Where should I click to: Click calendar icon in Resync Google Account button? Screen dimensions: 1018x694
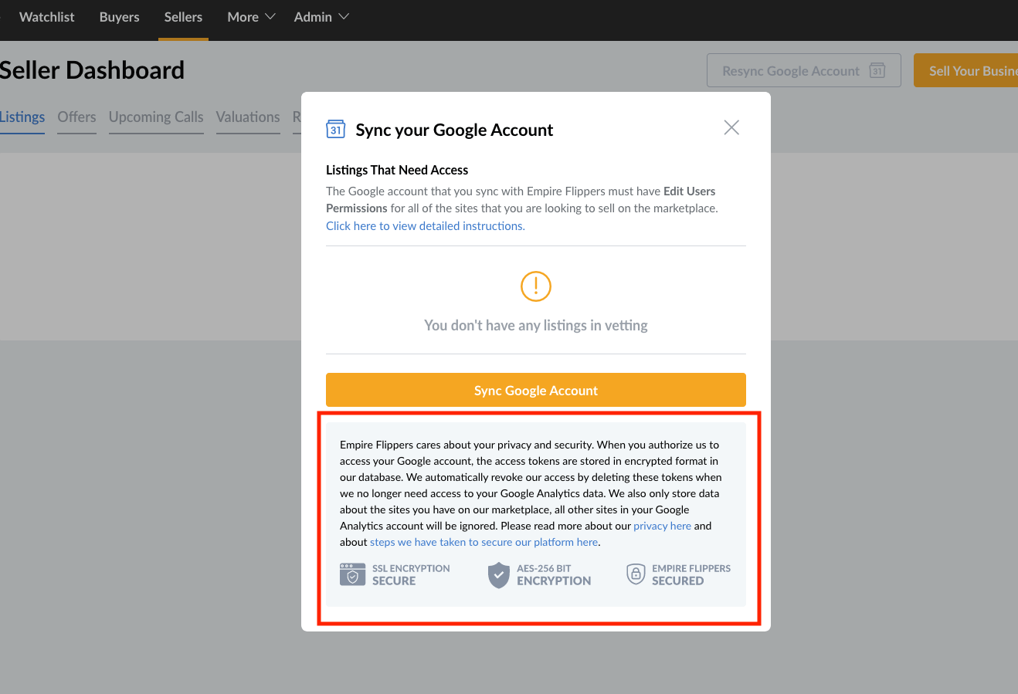877,70
